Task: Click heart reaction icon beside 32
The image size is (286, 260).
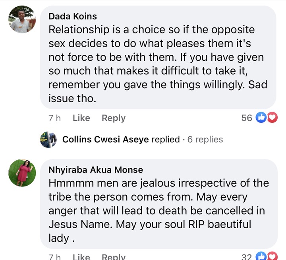Action: click(272, 256)
